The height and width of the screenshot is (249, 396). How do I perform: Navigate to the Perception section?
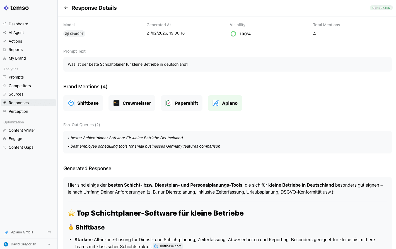point(18,111)
